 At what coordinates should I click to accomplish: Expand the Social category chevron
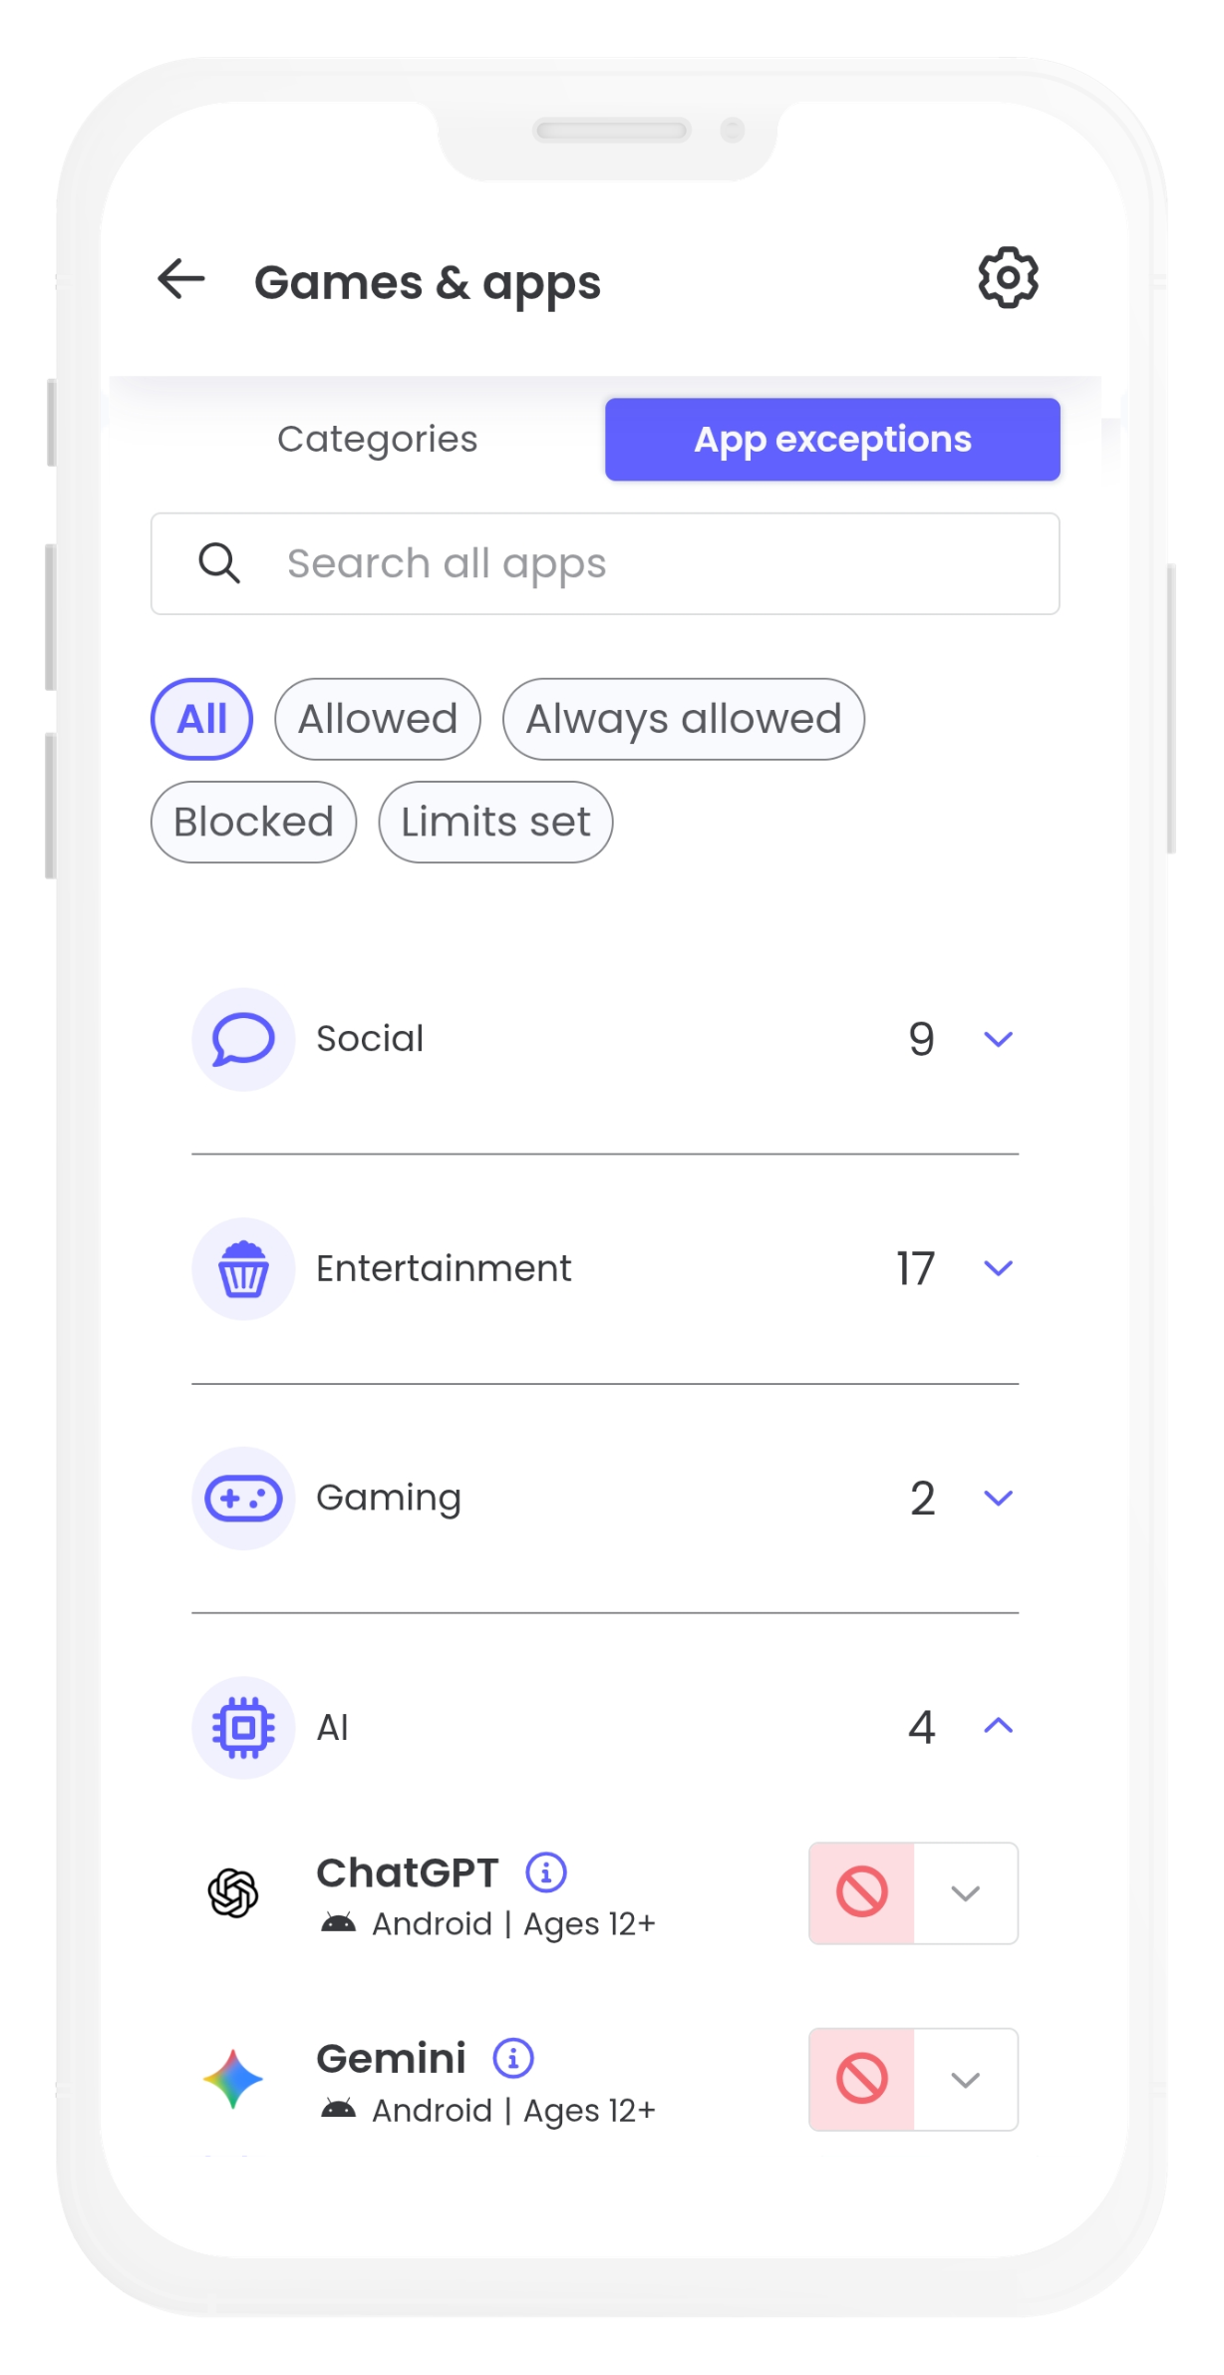pos(998,1039)
